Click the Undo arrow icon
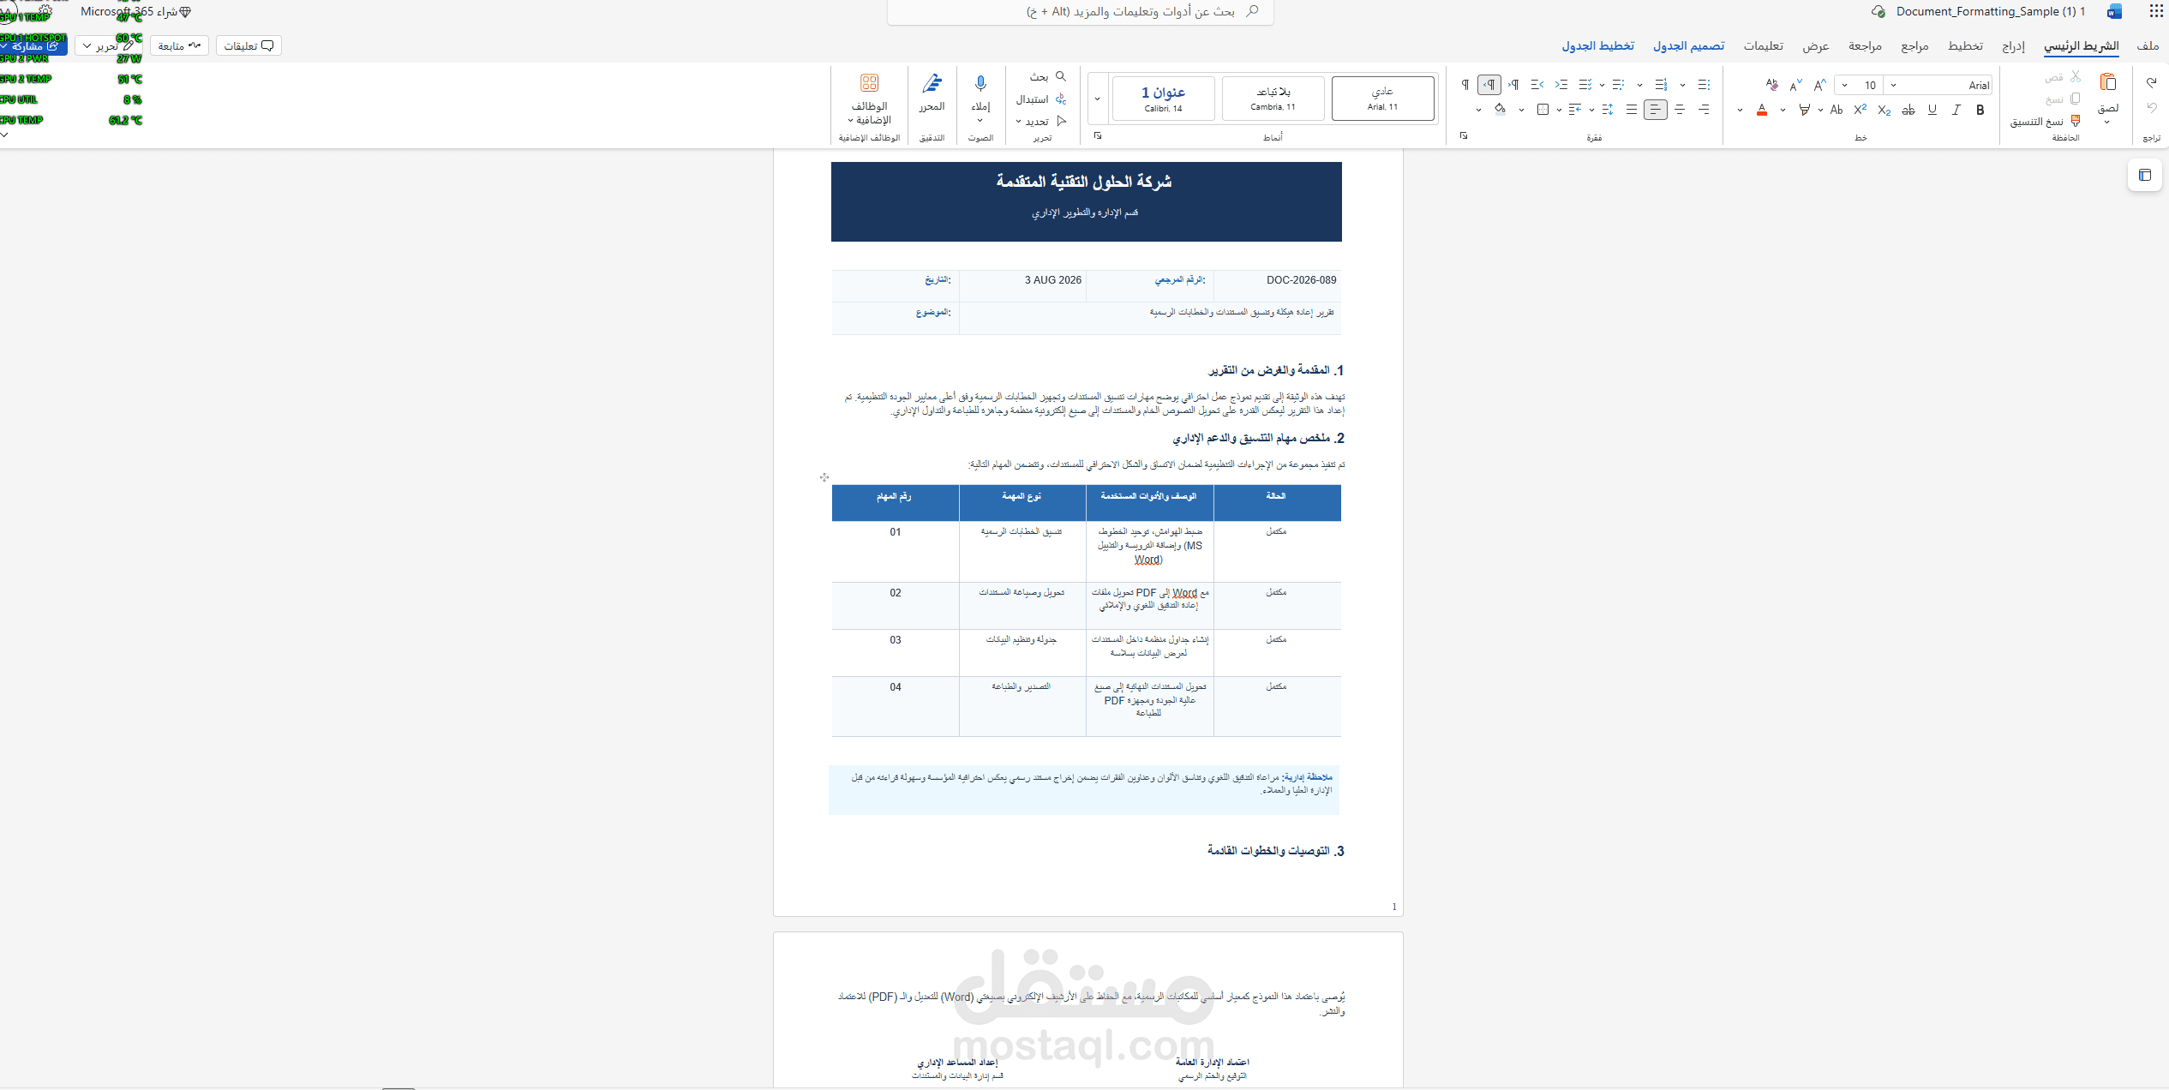The image size is (2169, 1090). (2151, 108)
